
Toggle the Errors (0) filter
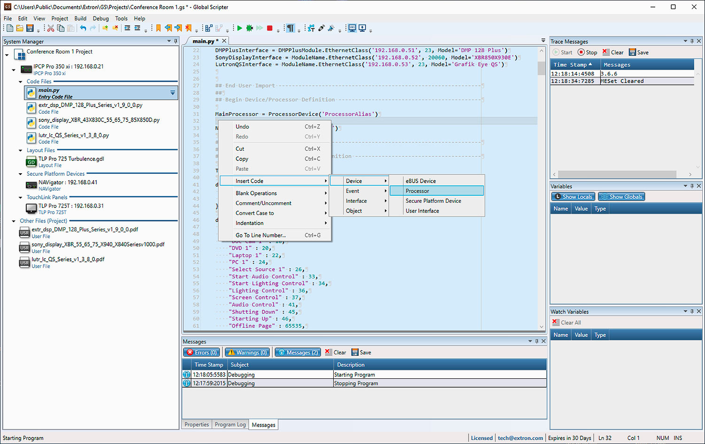(202, 352)
